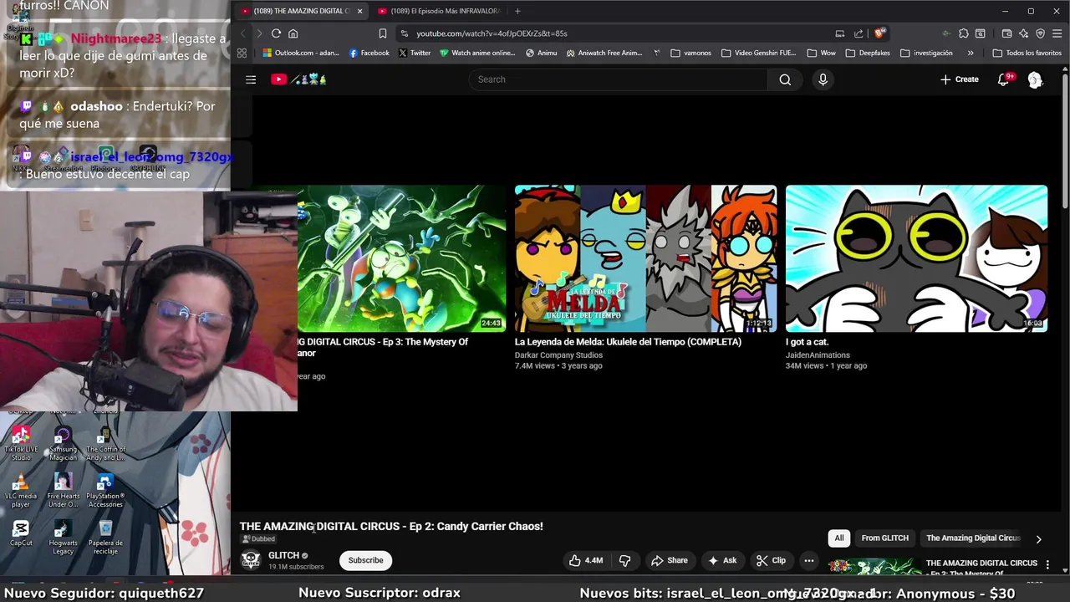Open The Coffin of Andy desktop shortcut

coord(105,443)
